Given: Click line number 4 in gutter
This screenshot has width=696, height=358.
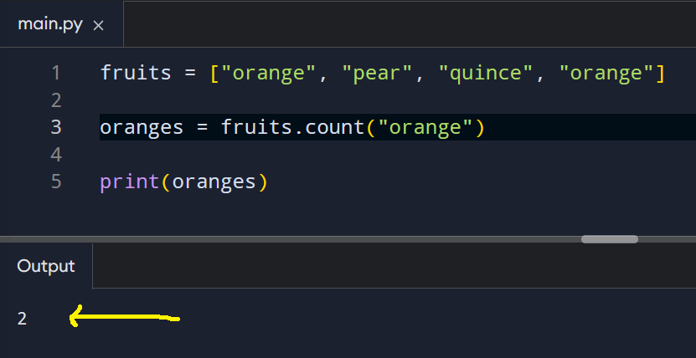Looking at the screenshot, I should [55, 155].
